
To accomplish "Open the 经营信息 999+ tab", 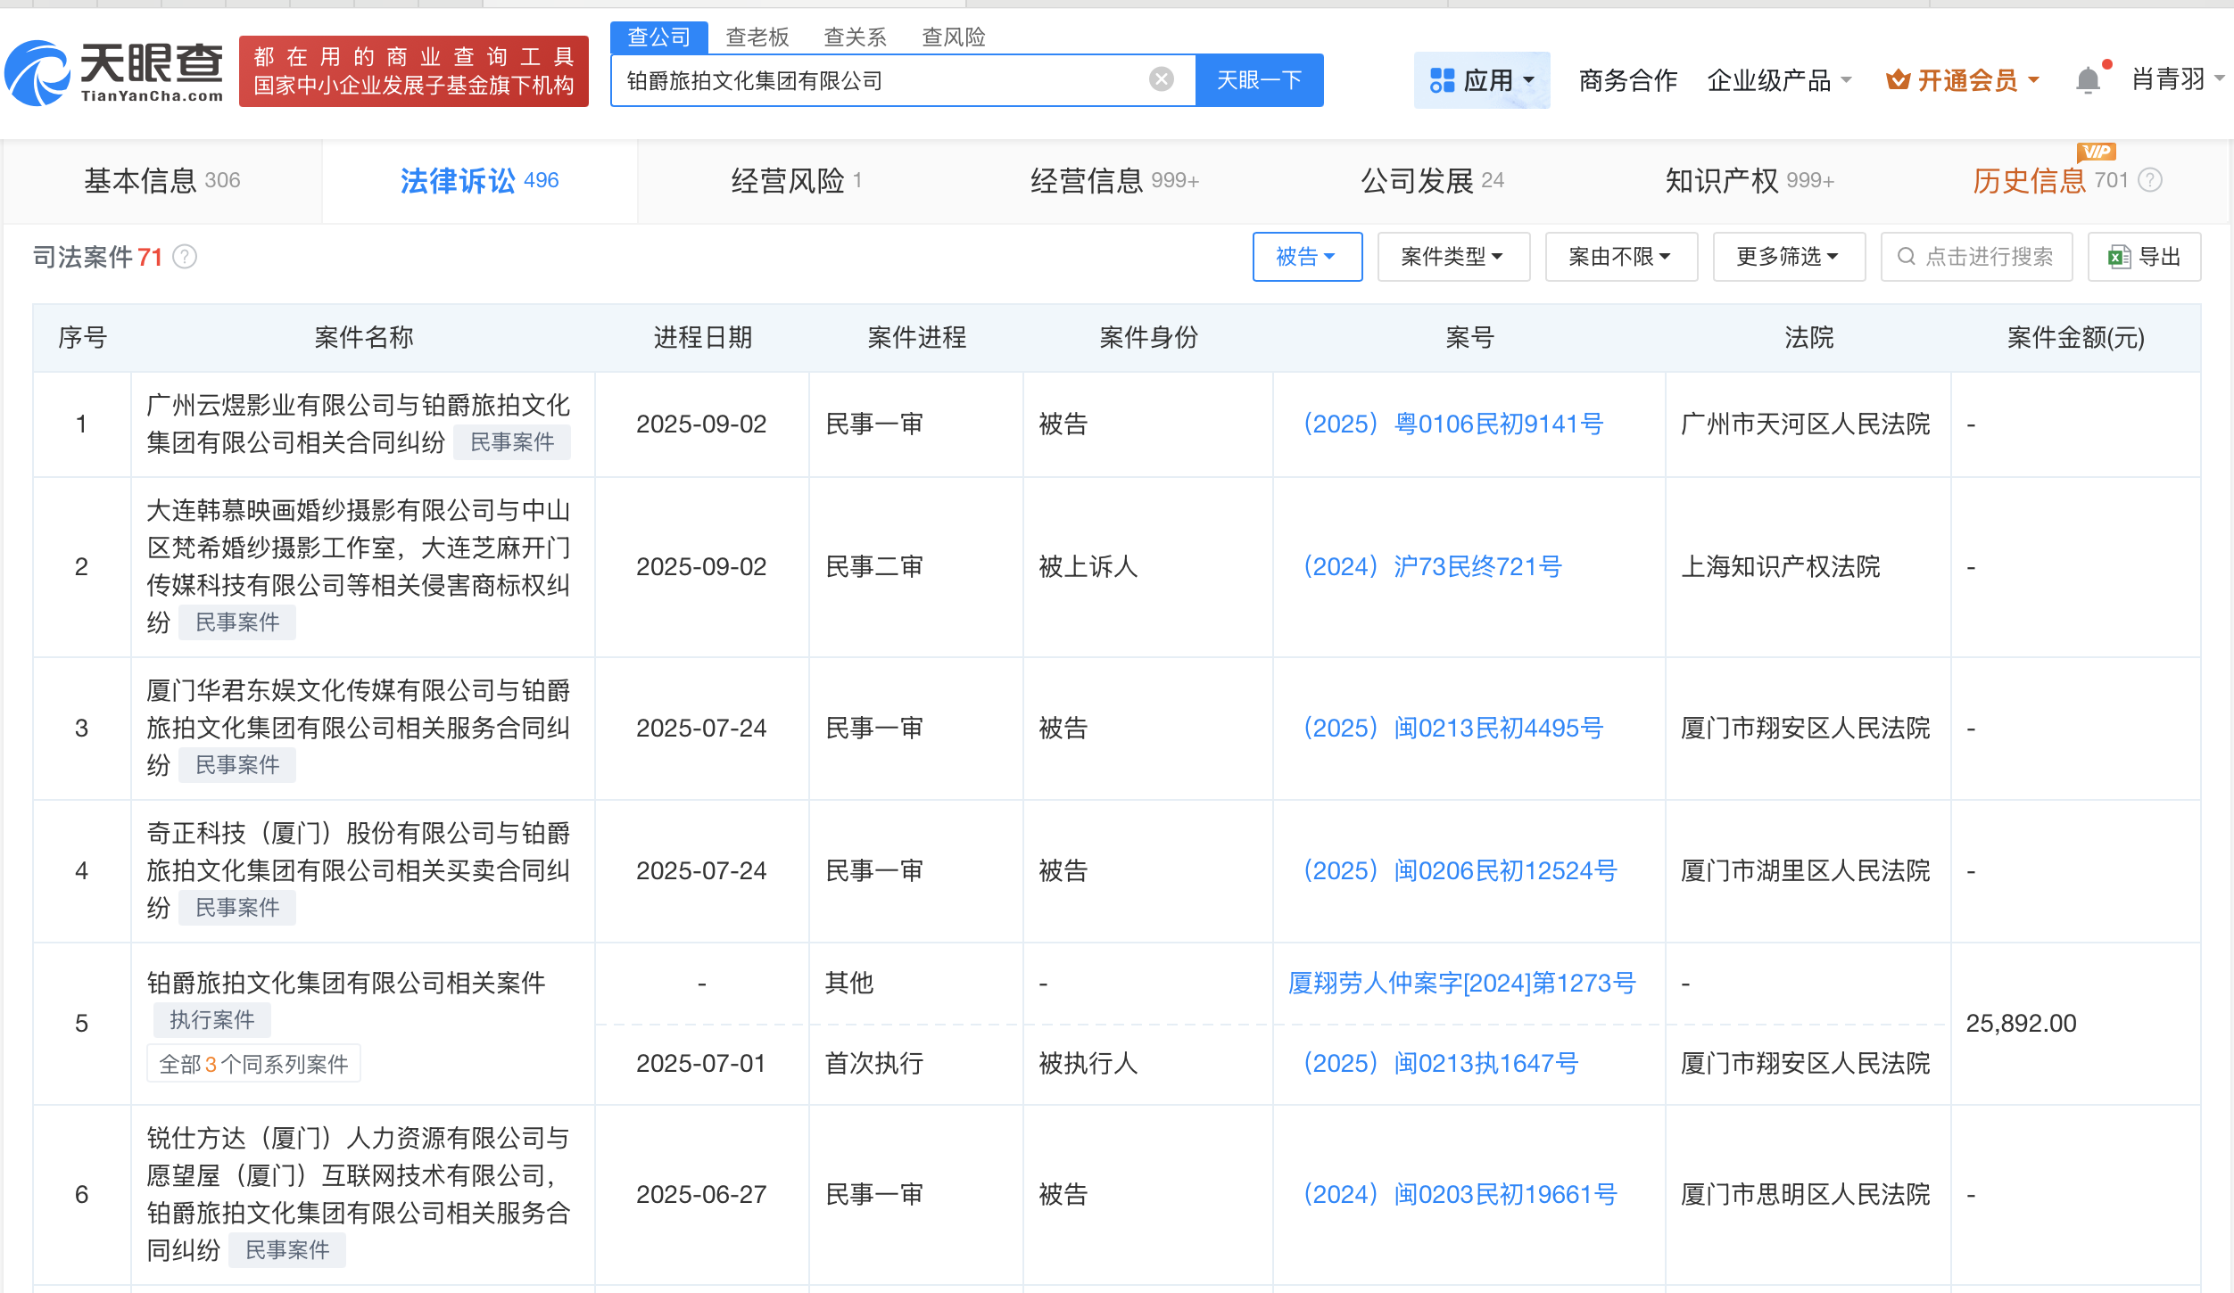I will [1114, 181].
